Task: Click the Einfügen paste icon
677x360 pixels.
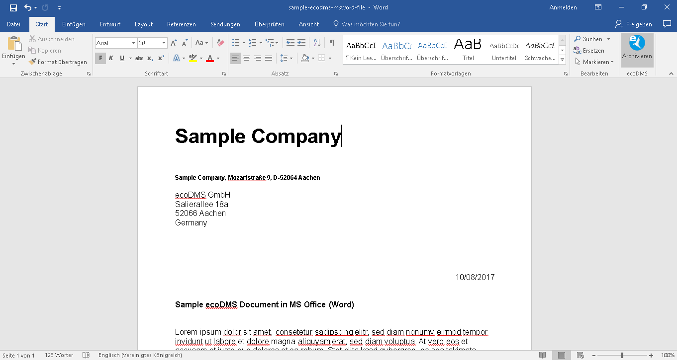Action: click(x=13, y=44)
